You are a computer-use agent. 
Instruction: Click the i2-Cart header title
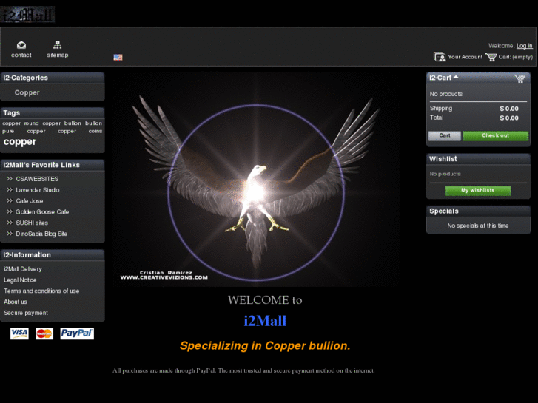point(440,78)
